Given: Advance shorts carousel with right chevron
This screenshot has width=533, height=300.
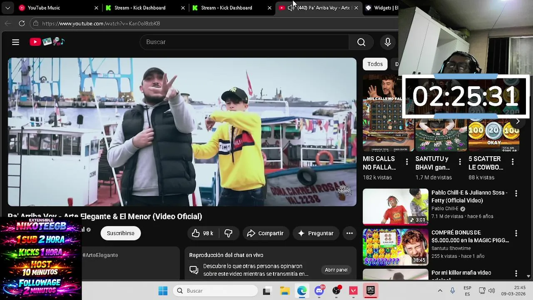Looking at the screenshot, I should [x=518, y=121].
